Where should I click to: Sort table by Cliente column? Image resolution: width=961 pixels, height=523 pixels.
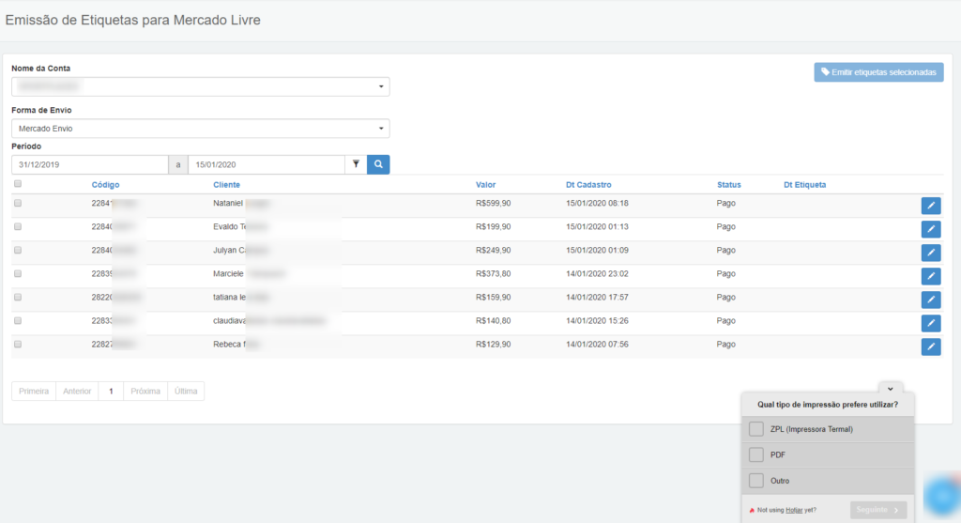tap(226, 185)
